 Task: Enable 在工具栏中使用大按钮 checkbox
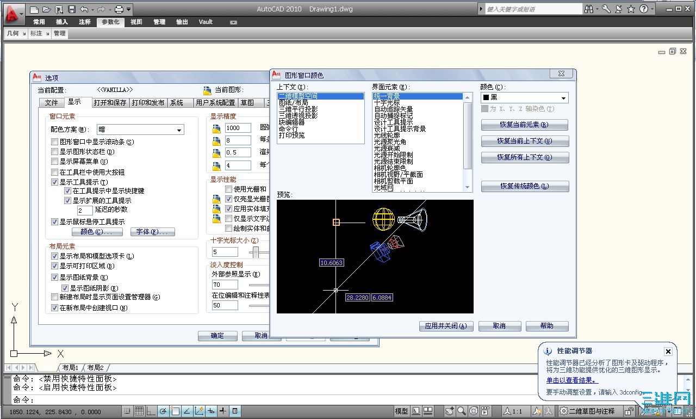(x=54, y=172)
